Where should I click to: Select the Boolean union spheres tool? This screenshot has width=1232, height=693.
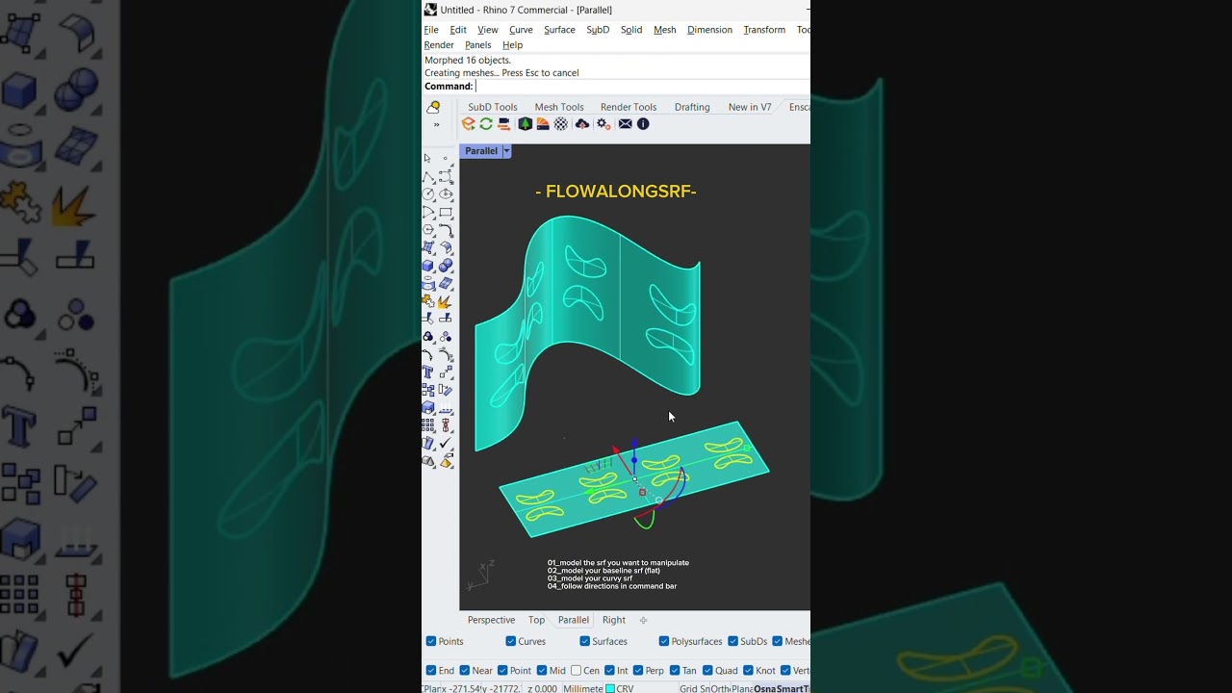coord(446,266)
